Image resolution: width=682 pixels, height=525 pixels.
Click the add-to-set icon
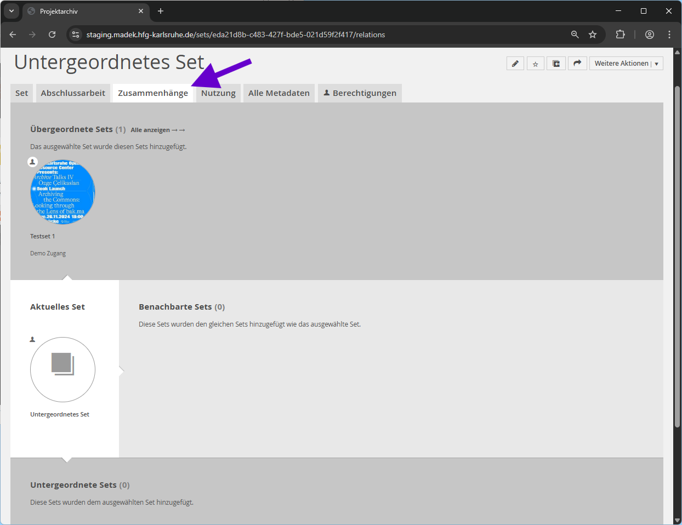click(556, 64)
